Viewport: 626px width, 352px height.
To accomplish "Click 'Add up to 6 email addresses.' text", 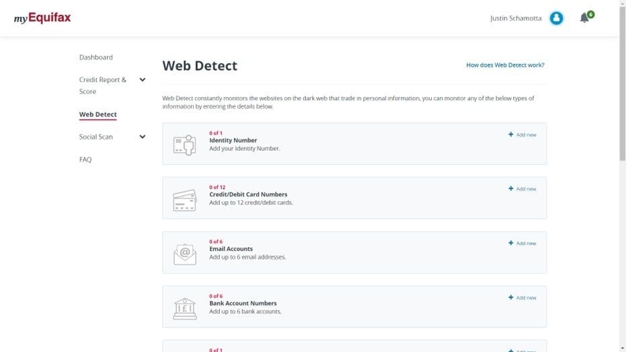I will pyautogui.click(x=247, y=257).
